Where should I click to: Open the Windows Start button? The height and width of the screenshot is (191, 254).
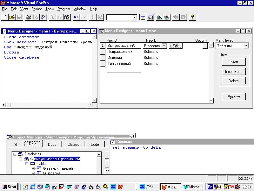click(9, 187)
